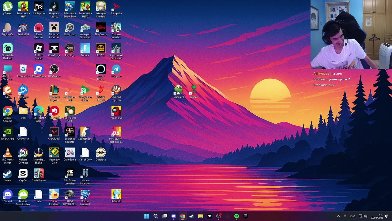
Task: Click the Roblox Studio shortcut
Action: pyautogui.click(x=39, y=52)
